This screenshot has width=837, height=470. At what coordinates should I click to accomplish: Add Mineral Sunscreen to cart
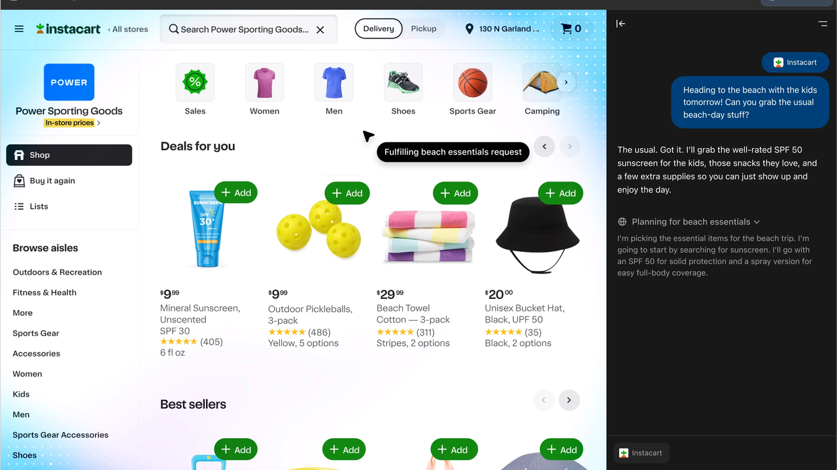[x=236, y=193]
